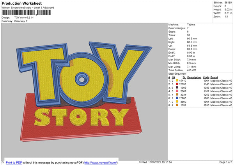Click the Machine value Tajima

191,25
